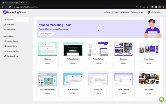Screen dimensions: 166x104
Task: Click the share page icon
Action: [x=144, y=7]
